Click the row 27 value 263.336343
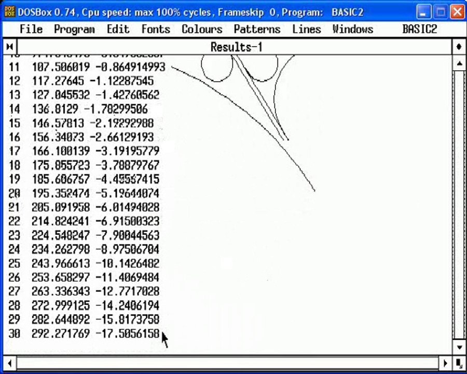The height and width of the screenshot is (374, 467). (x=61, y=291)
